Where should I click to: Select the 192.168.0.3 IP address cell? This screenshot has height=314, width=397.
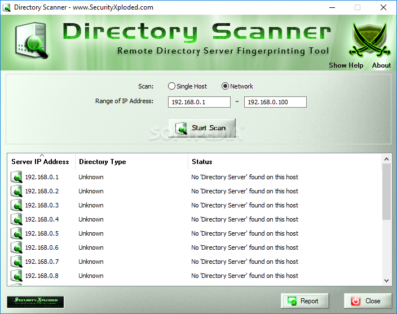point(42,205)
